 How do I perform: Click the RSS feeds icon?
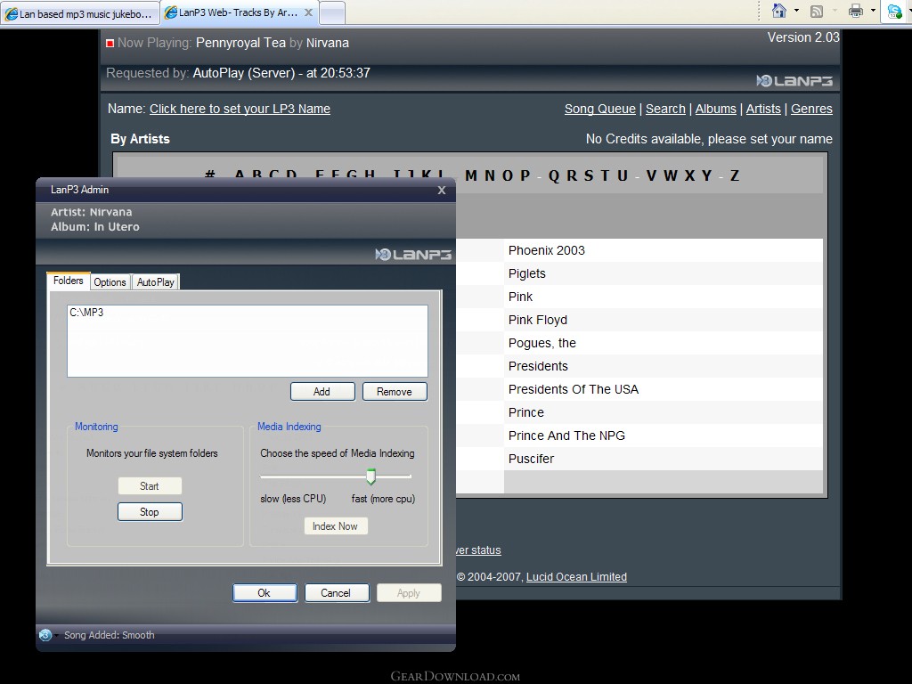pos(817,11)
